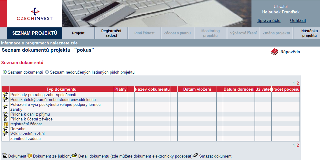The width and height of the screenshot is (320, 160).
Task: Click page 1 below the table
Action: (294, 145)
